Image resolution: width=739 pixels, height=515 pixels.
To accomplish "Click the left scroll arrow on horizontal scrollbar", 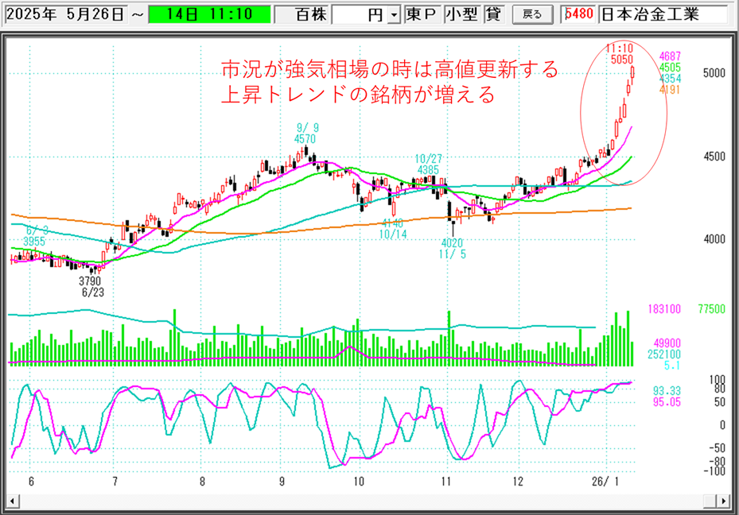I will tap(14, 501).
